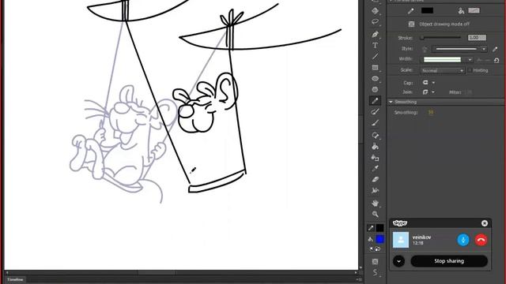
Task: Click the Properties fill color swatch
Action: [x=474, y=10]
